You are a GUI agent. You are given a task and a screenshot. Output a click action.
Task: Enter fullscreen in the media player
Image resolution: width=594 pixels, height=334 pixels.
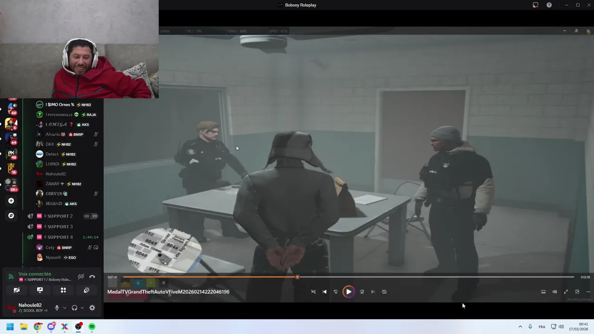pyautogui.click(x=566, y=292)
